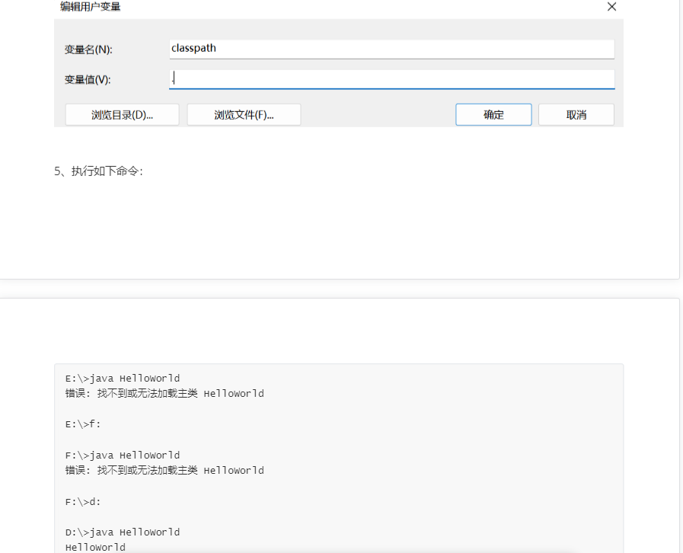Viewport: 683px width, 553px height.
Task: Confirm with the 确定 button
Action: [x=493, y=115]
